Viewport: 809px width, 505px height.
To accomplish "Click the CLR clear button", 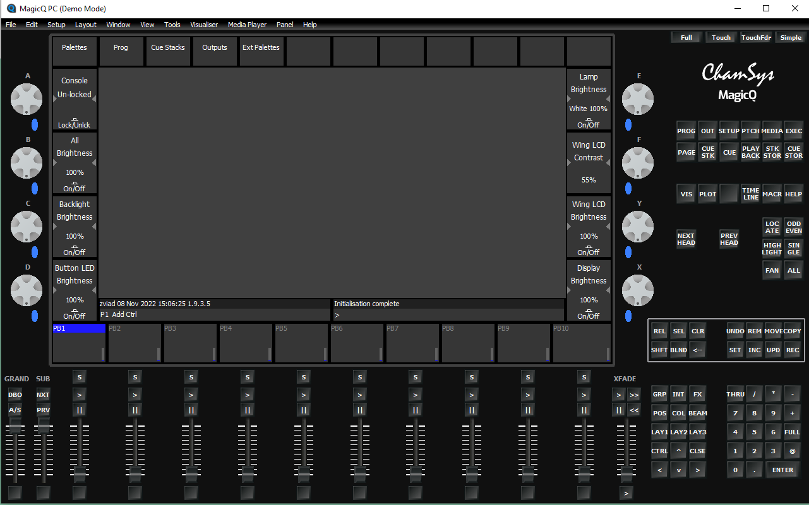I will coord(697,331).
